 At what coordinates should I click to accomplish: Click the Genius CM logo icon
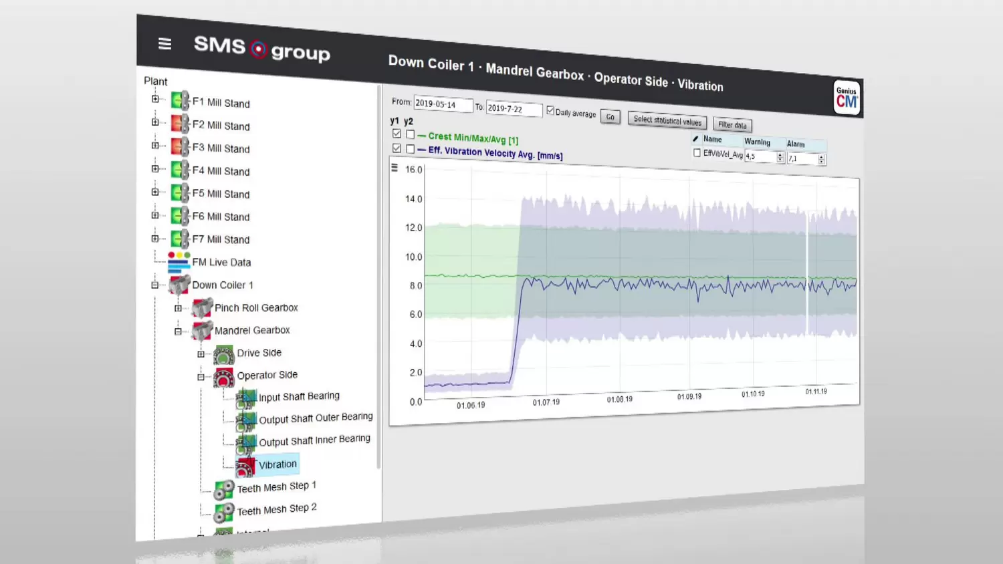coord(847,98)
